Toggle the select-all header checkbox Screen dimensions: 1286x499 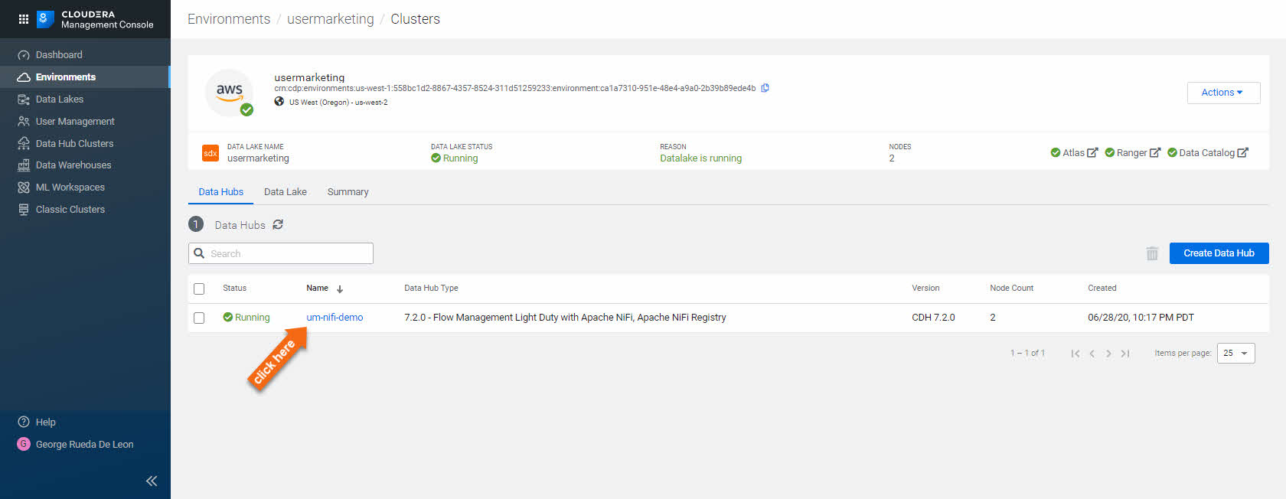(x=199, y=289)
